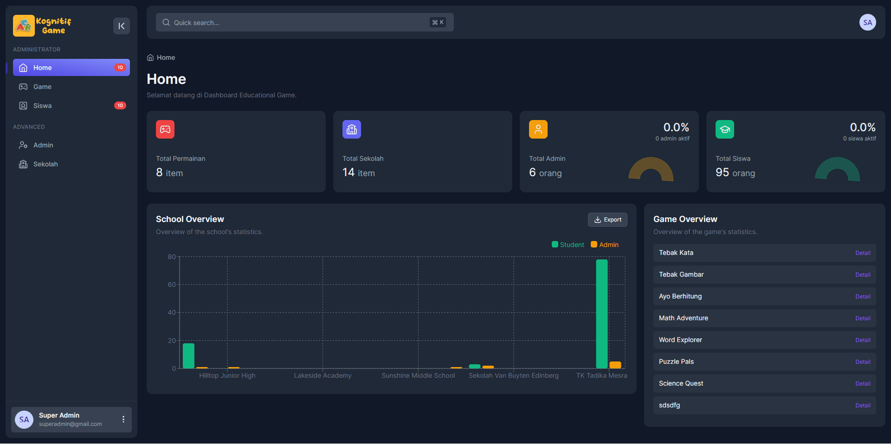Open Admin in the Advanced section
The width and height of the screenshot is (891, 444).
[71, 145]
